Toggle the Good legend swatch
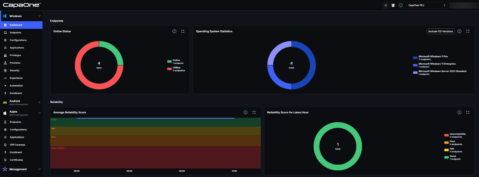 pyautogui.click(x=446, y=158)
